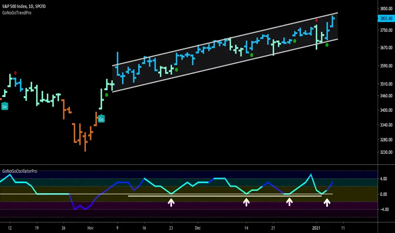Click the 23 date label on time axis
Screen dimensions: 395x233
pyautogui.click(x=171, y=228)
